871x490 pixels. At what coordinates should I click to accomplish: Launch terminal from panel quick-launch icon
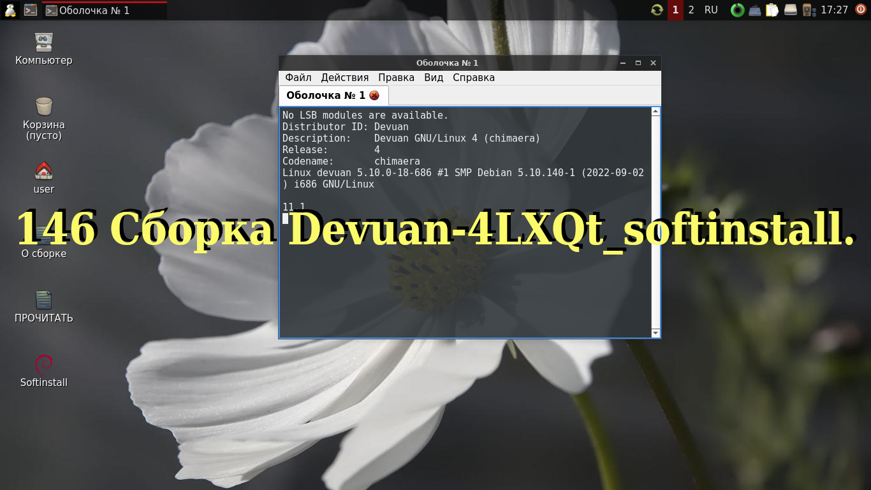[31, 10]
